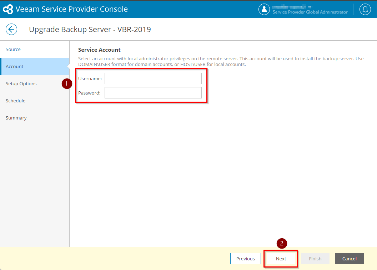Open the user profile avatar icon
This screenshot has height=270, width=377.
264,9
